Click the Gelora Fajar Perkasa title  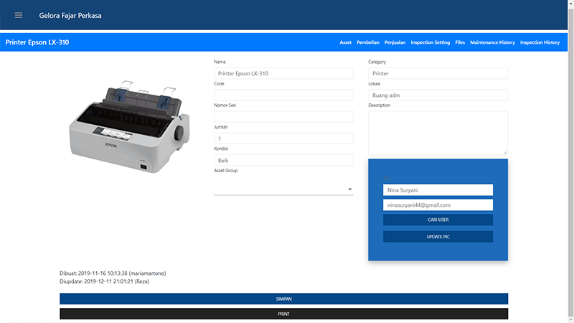pos(70,15)
